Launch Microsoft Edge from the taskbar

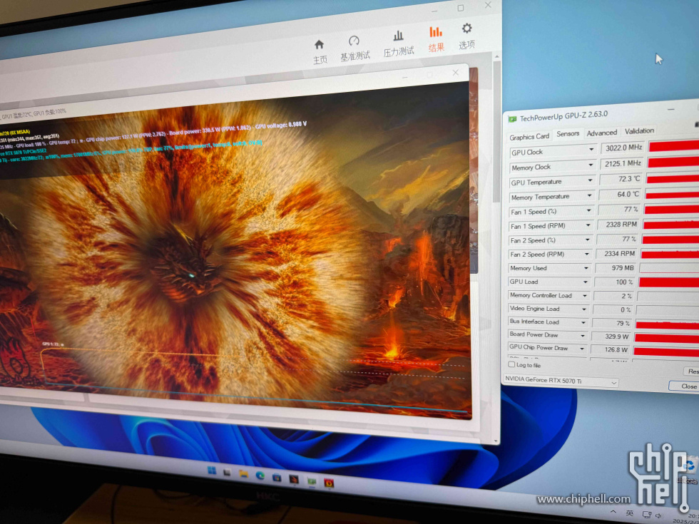pyautogui.click(x=260, y=476)
